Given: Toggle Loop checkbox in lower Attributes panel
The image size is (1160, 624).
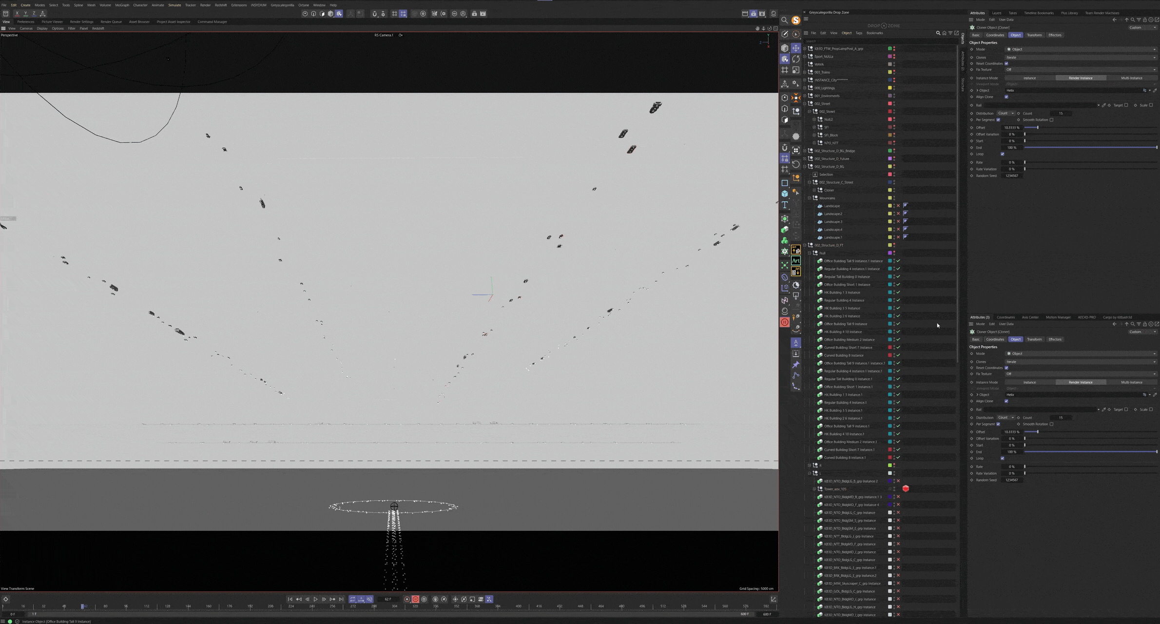Looking at the screenshot, I should pyautogui.click(x=1003, y=458).
